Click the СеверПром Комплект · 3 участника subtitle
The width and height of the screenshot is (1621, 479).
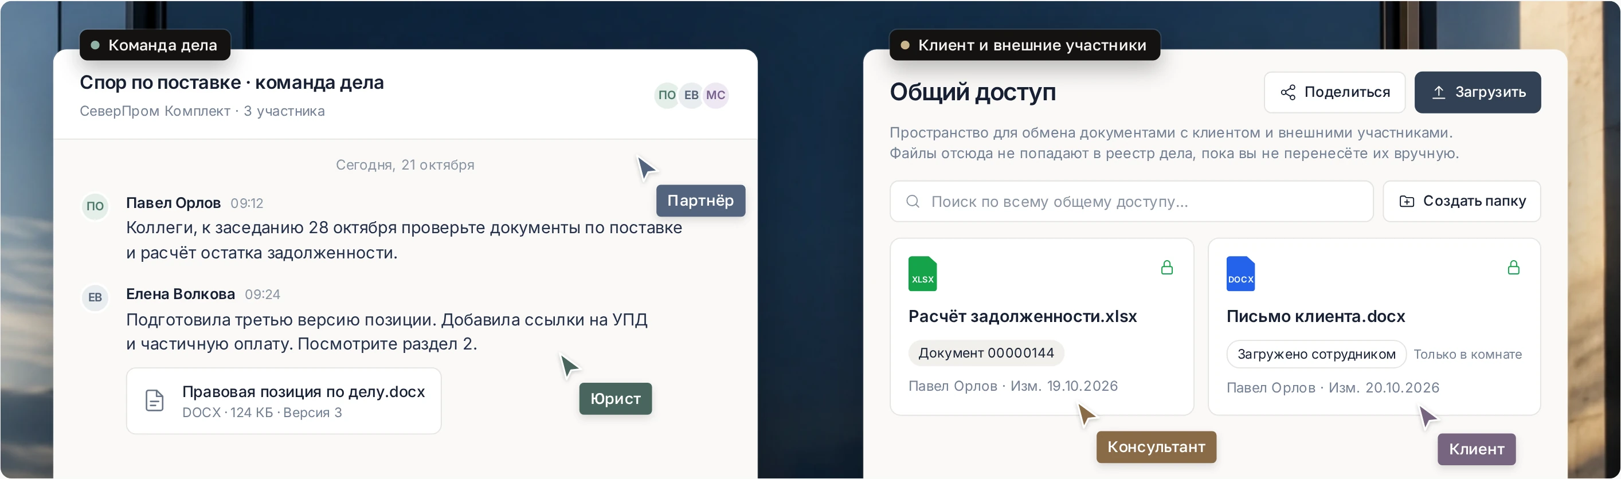(202, 111)
